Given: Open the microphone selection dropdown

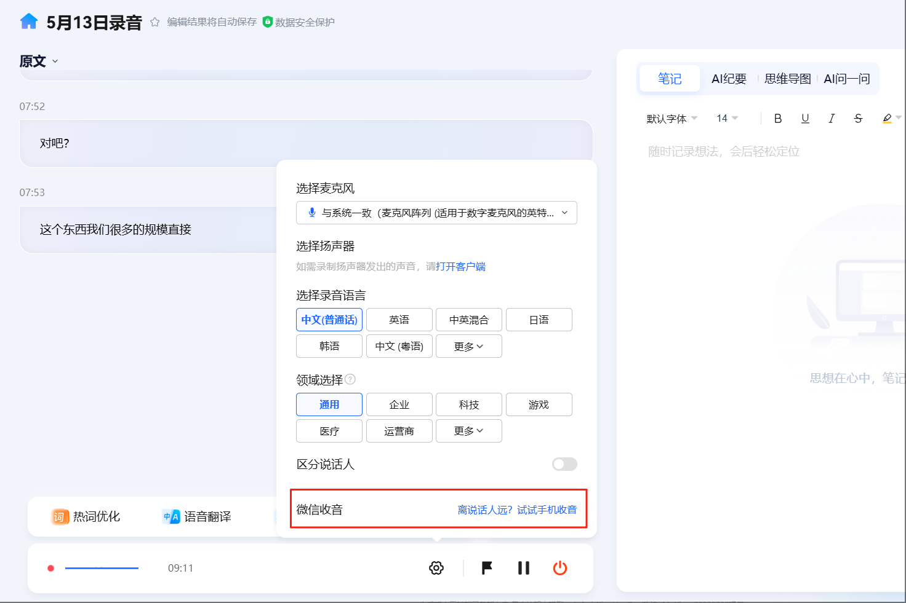Looking at the screenshot, I should click(436, 213).
